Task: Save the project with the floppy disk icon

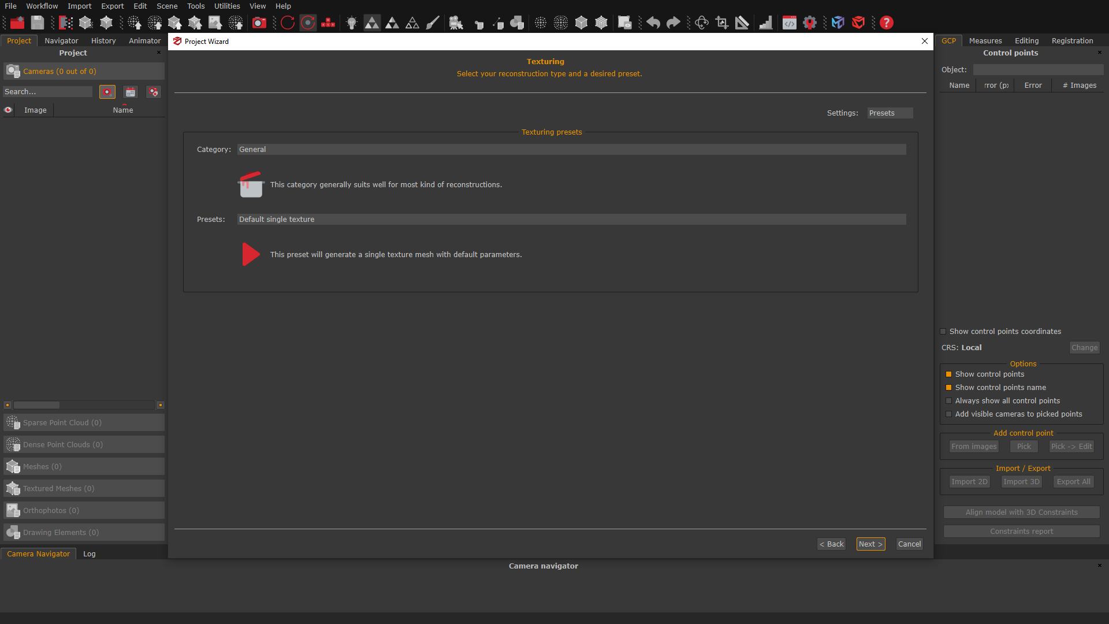Action: [37, 23]
